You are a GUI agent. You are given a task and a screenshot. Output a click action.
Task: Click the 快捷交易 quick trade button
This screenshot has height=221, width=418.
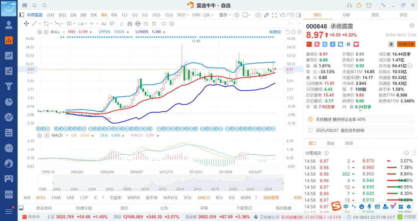coord(406,44)
